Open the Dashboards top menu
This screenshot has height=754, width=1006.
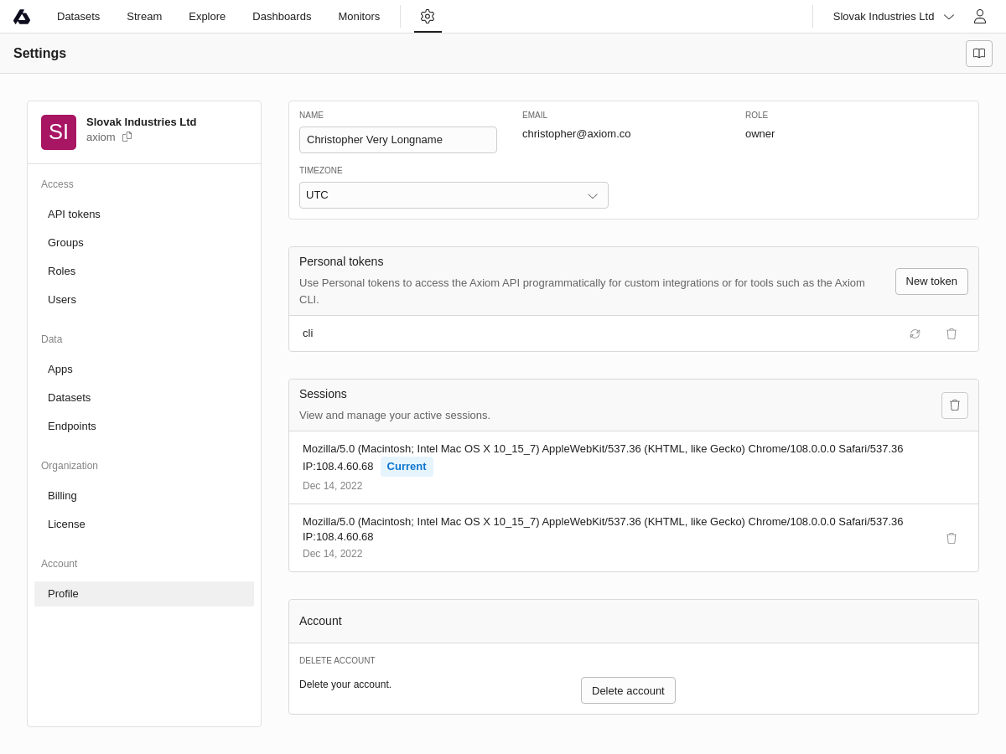click(x=282, y=17)
